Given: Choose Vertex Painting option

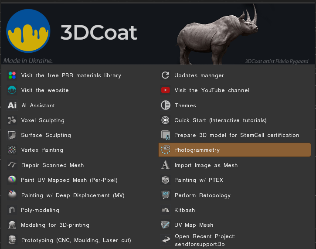Looking at the screenshot, I should pos(42,150).
